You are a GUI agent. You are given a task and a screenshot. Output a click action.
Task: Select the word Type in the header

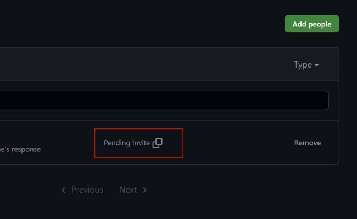[x=303, y=65]
